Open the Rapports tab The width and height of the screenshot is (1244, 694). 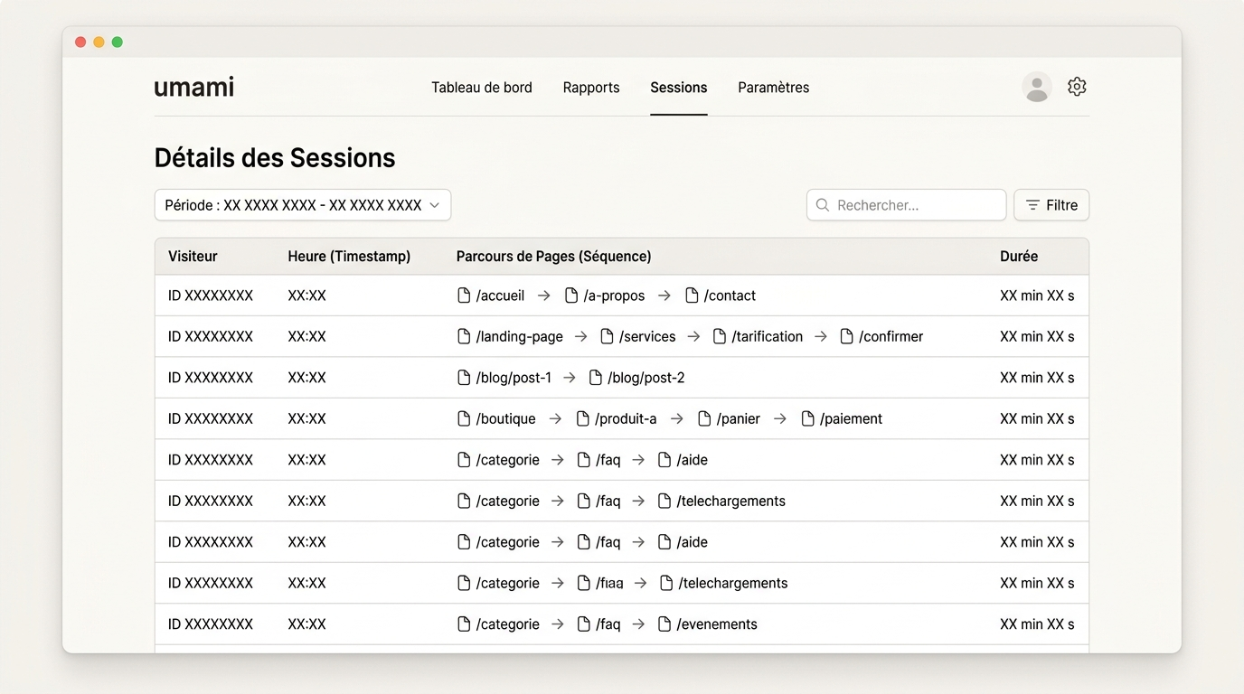(x=591, y=88)
